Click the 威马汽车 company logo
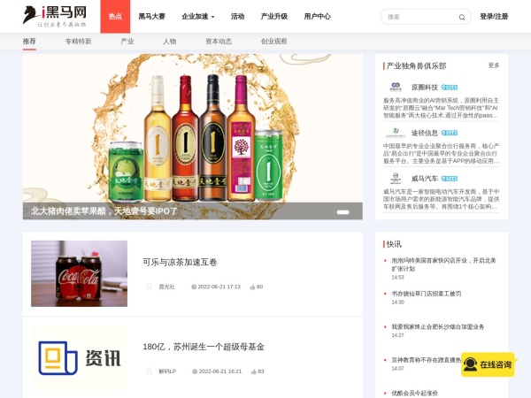Screen dimensions: 531x398 point(396,179)
